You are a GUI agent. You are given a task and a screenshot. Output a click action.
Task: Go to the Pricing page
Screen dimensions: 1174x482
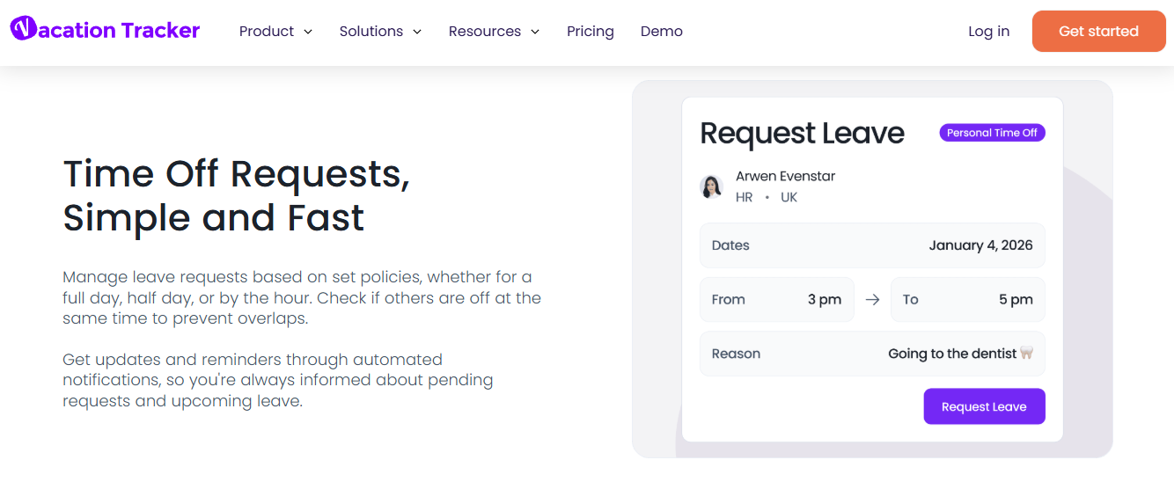(x=591, y=31)
